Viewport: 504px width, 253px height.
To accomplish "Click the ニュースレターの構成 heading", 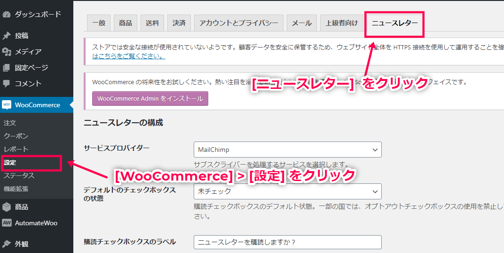I will click(x=124, y=122).
